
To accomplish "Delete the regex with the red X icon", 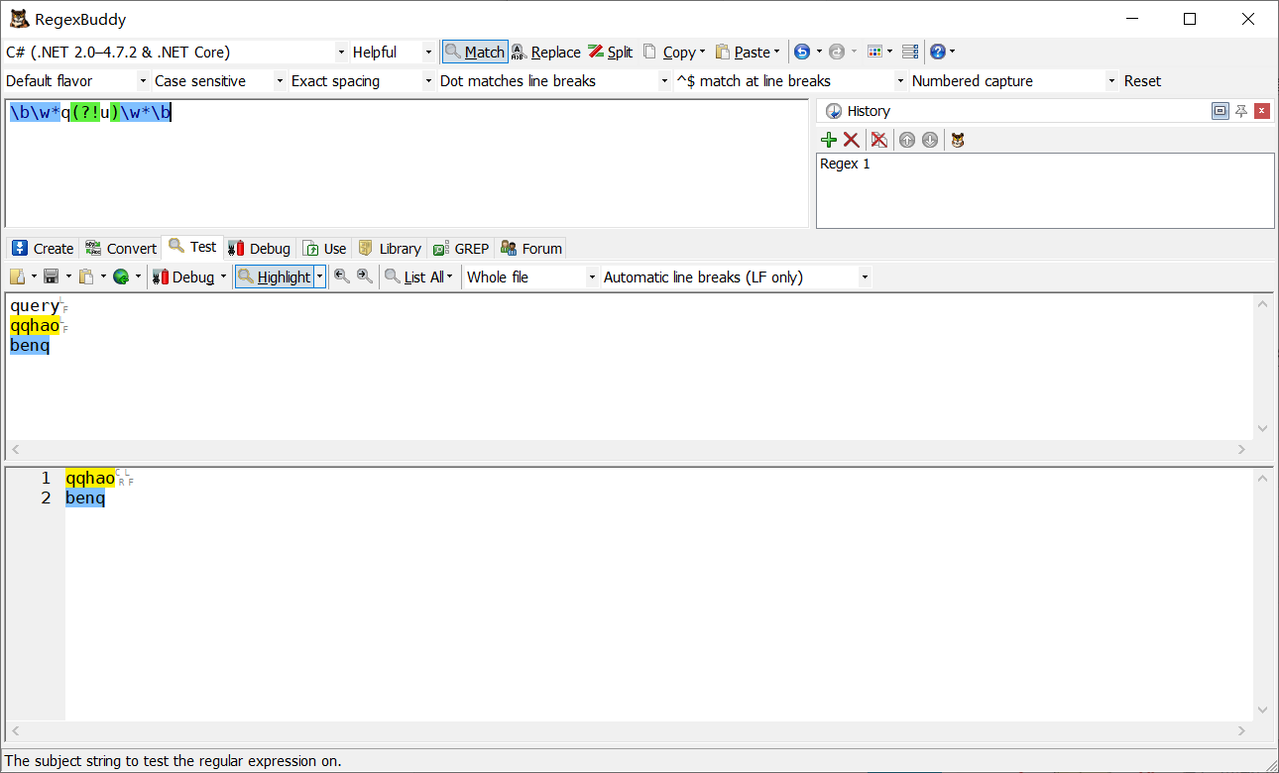I will [851, 140].
